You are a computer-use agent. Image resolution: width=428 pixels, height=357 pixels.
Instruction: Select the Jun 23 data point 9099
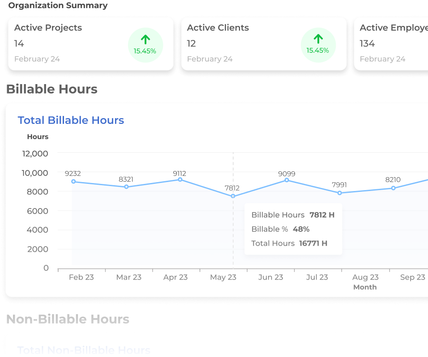click(x=287, y=180)
